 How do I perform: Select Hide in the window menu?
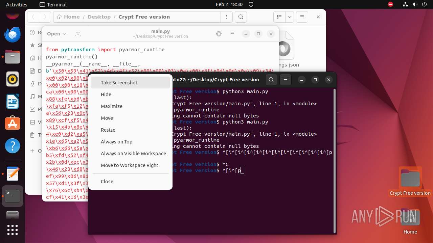pyautogui.click(x=130, y=94)
